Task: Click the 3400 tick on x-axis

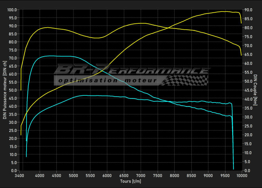Action: pyautogui.click(x=19, y=175)
